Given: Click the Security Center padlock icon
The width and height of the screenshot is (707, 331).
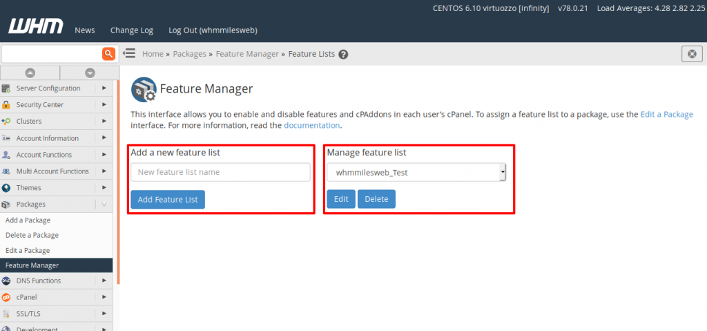Looking at the screenshot, I should tap(6, 105).
